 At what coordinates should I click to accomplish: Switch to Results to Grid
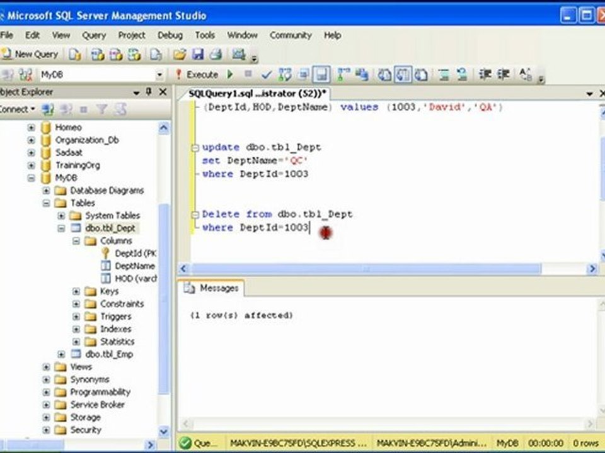[403, 74]
